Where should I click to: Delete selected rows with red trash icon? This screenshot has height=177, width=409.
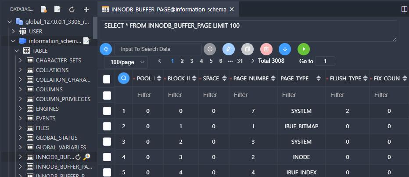tap(266, 49)
